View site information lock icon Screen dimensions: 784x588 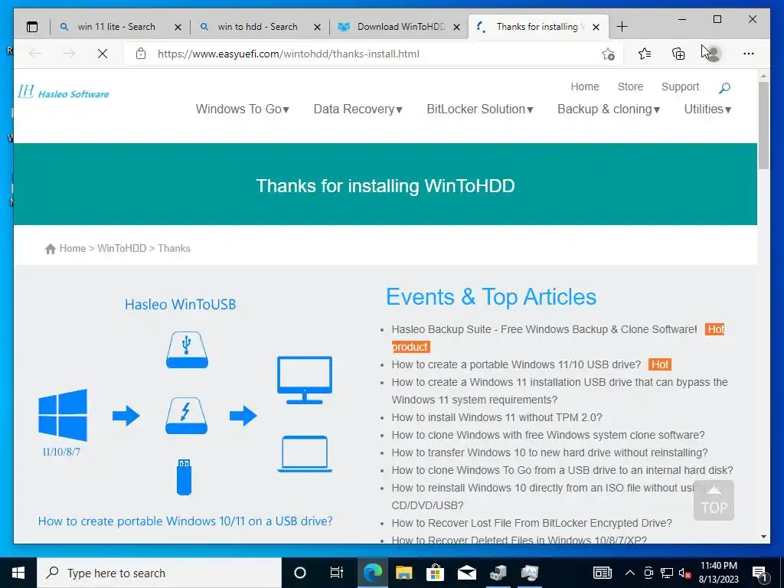pyautogui.click(x=141, y=54)
